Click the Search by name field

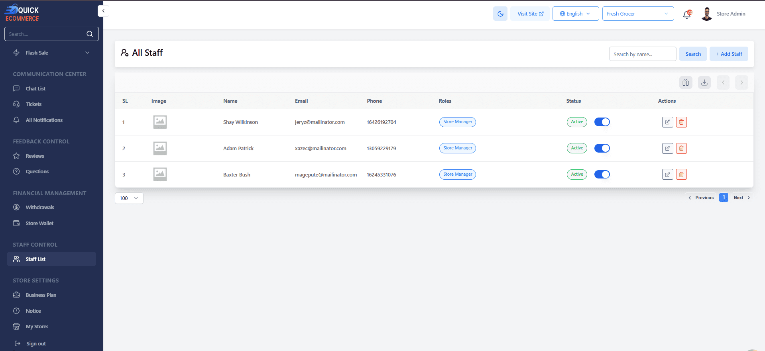point(642,54)
